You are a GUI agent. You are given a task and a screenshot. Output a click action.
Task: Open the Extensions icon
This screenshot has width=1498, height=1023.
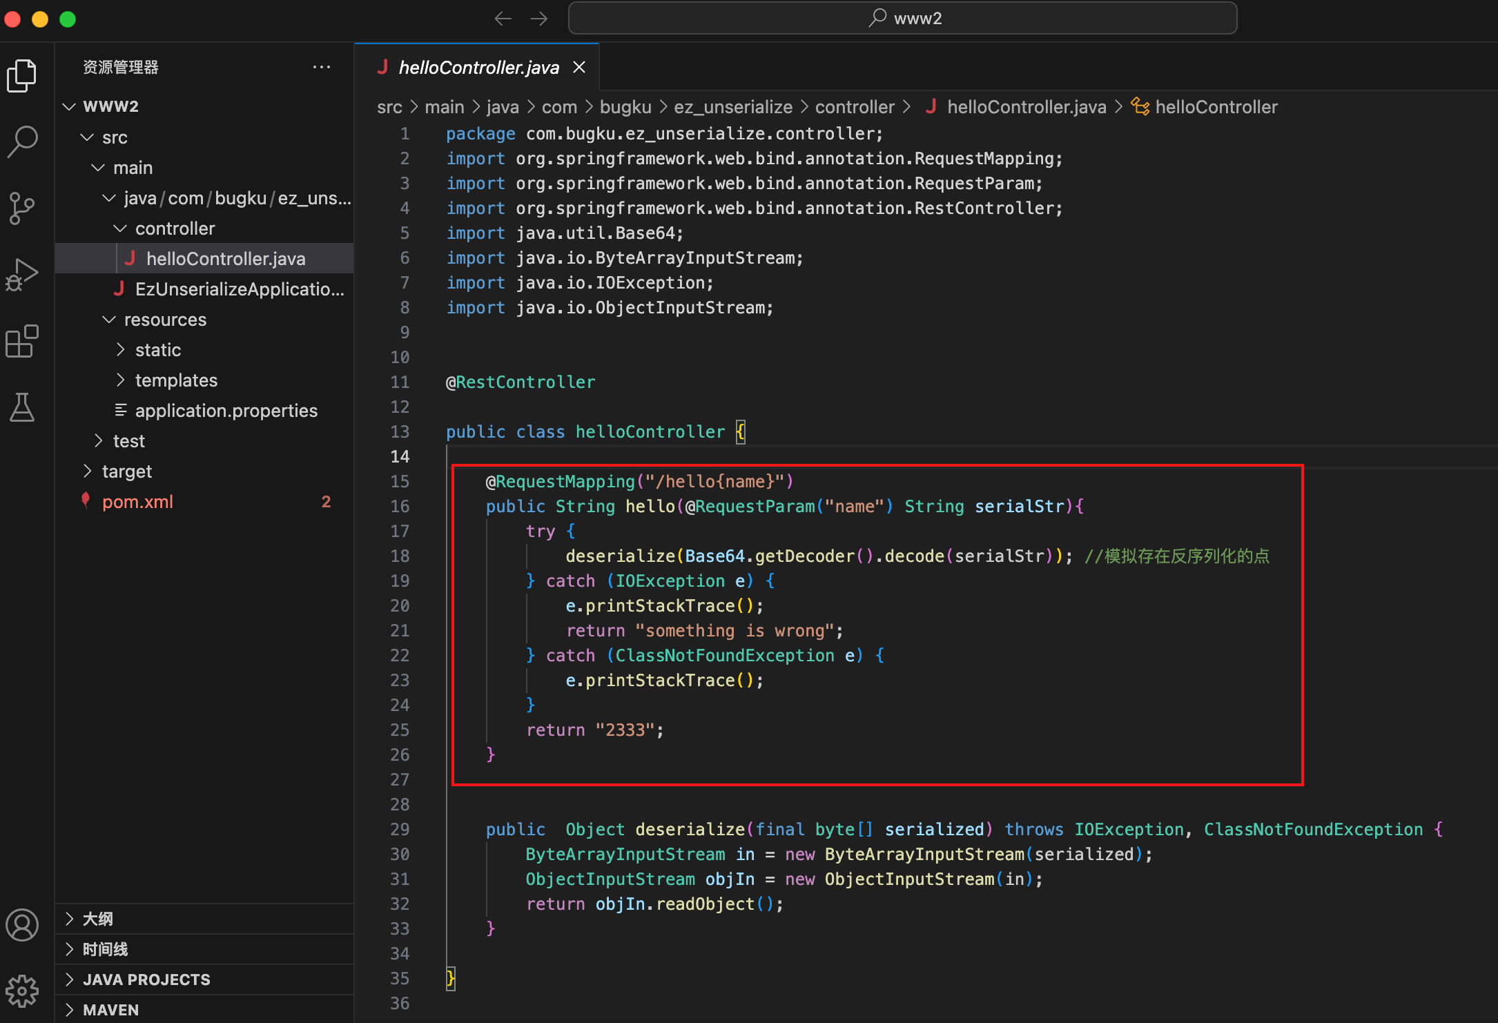[x=23, y=341]
